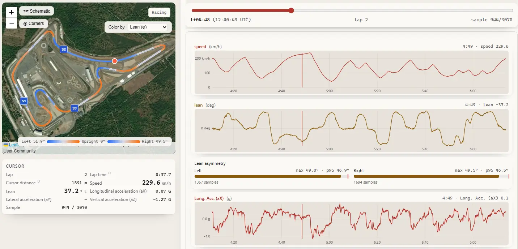Click the Left 51.9° legend label
The image size is (518, 249).
33,141
